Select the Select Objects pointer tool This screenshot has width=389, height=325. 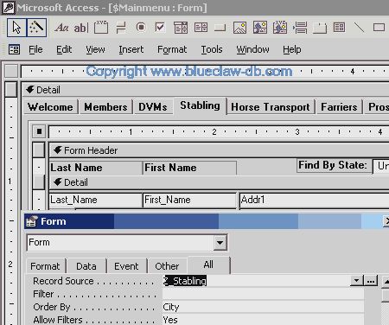pos(16,28)
